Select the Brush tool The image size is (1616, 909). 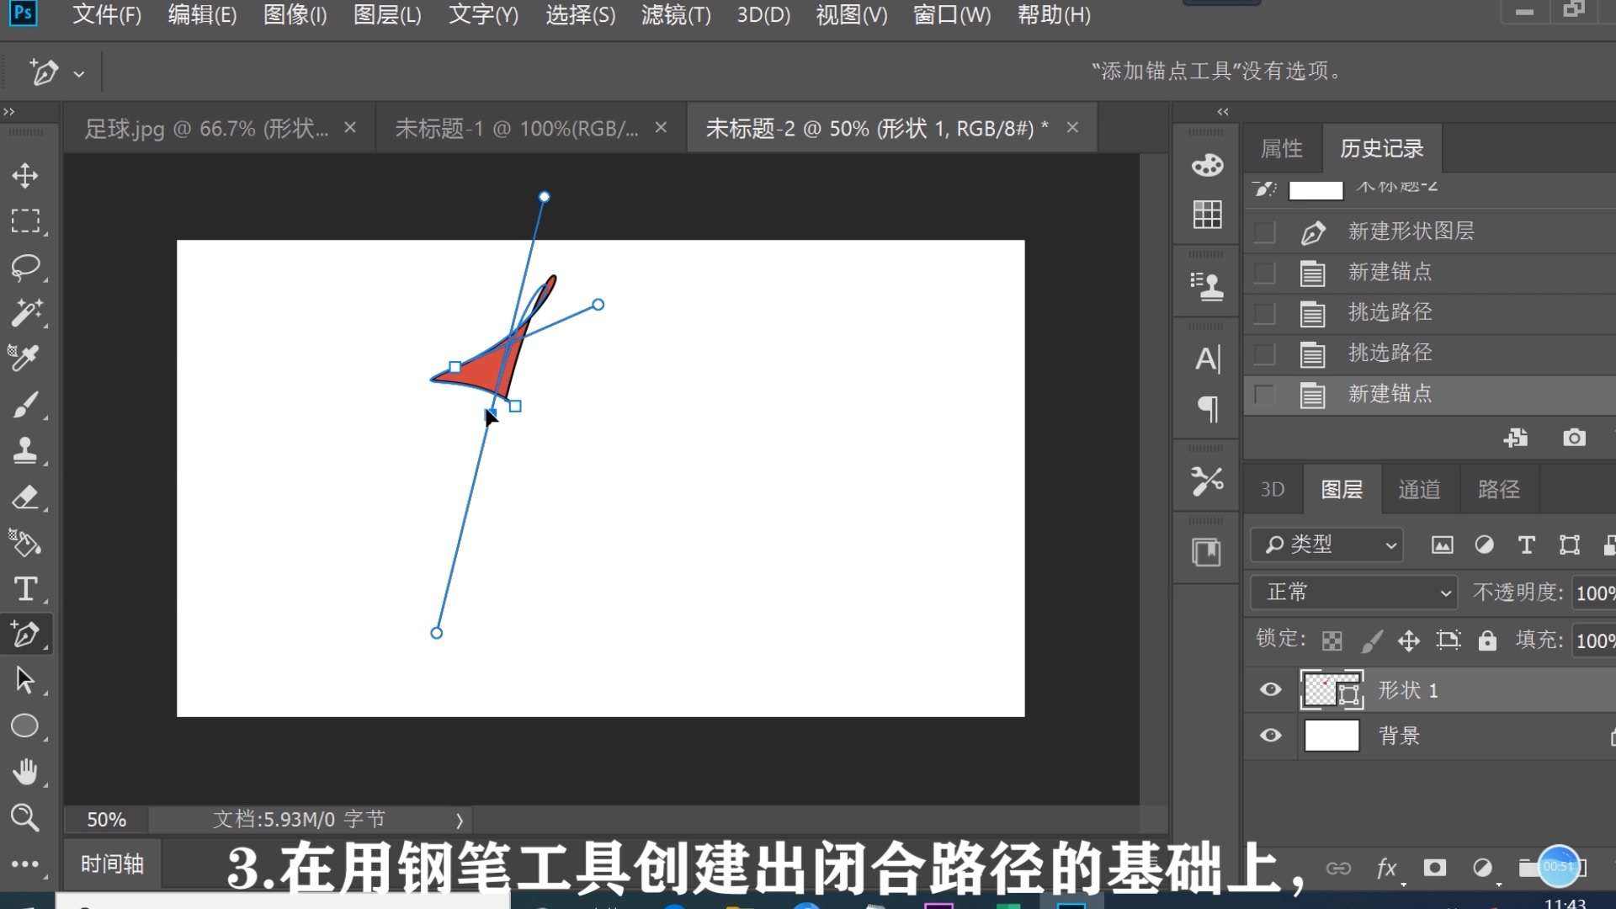pyautogui.click(x=25, y=405)
